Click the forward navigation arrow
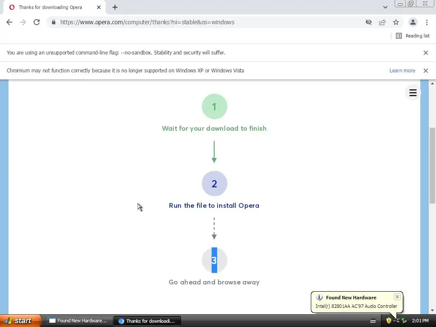The image size is (436, 327). tap(23, 22)
